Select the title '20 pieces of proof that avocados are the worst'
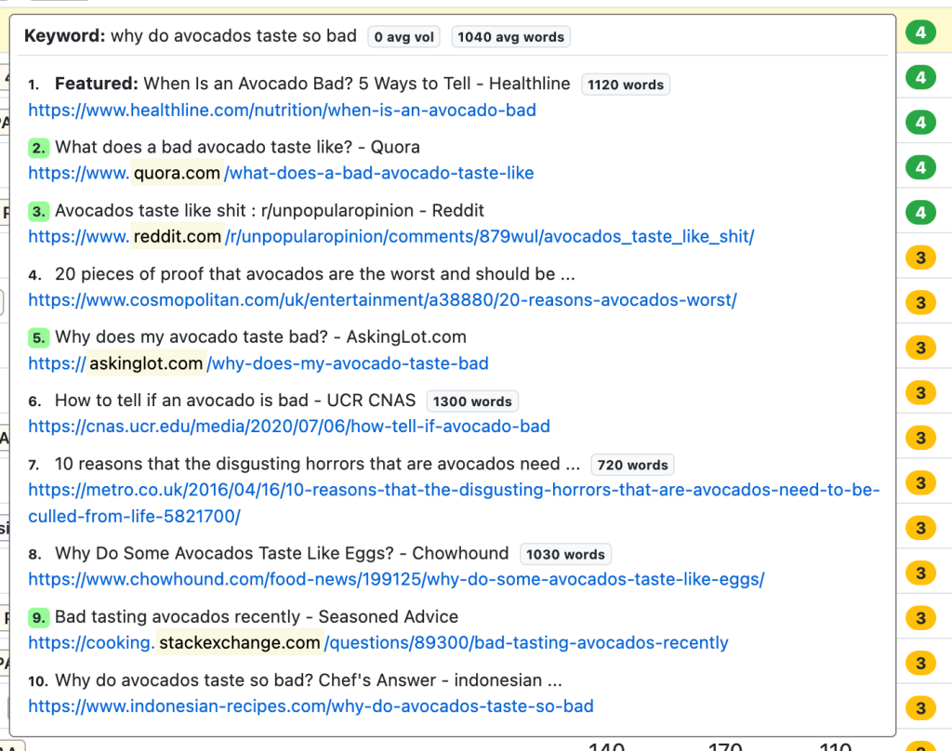 pyautogui.click(x=314, y=274)
